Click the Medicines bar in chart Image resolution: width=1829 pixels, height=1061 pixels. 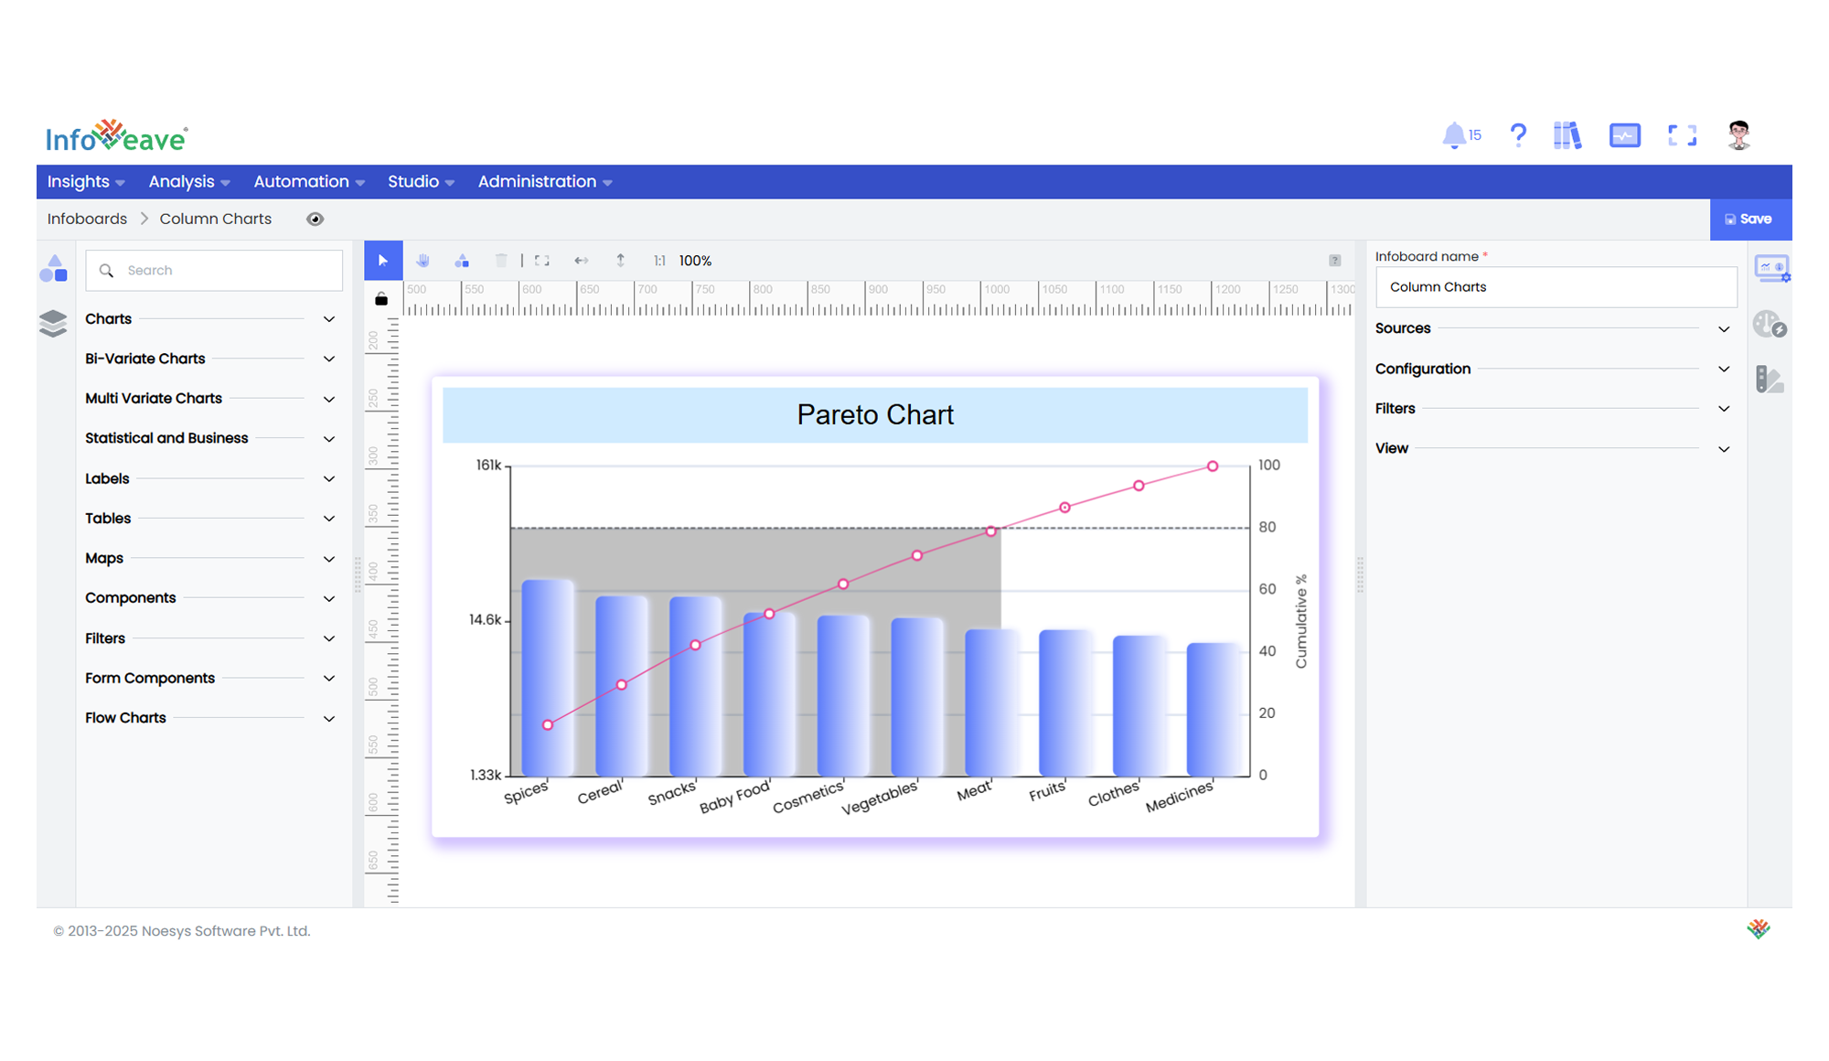tap(1213, 710)
